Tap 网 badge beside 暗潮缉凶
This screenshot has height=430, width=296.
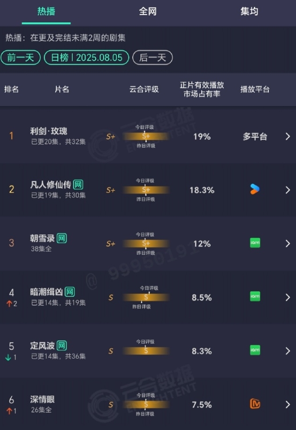70,292
